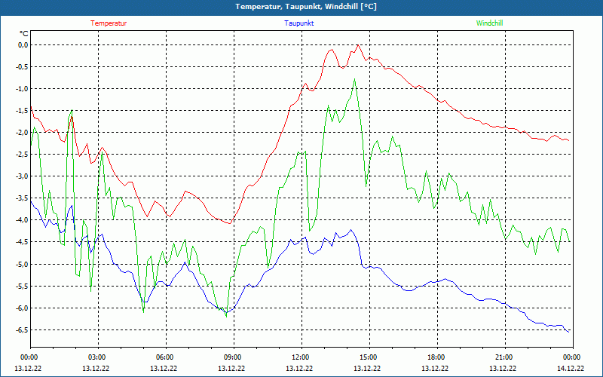The width and height of the screenshot is (603, 377).
Task: Click the '18:00' time axis label
Action: tap(437, 357)
